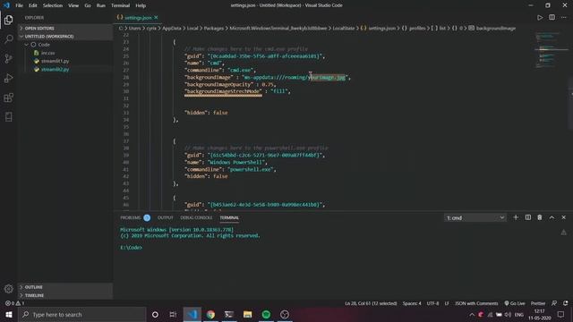Open the Help menu
573x322 pixels.
(x=141, y=5)
